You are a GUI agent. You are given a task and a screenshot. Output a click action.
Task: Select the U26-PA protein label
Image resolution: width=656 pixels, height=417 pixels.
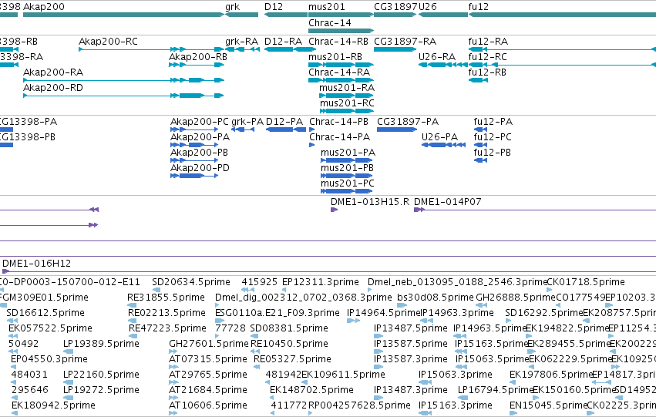(x=439, y=137)
